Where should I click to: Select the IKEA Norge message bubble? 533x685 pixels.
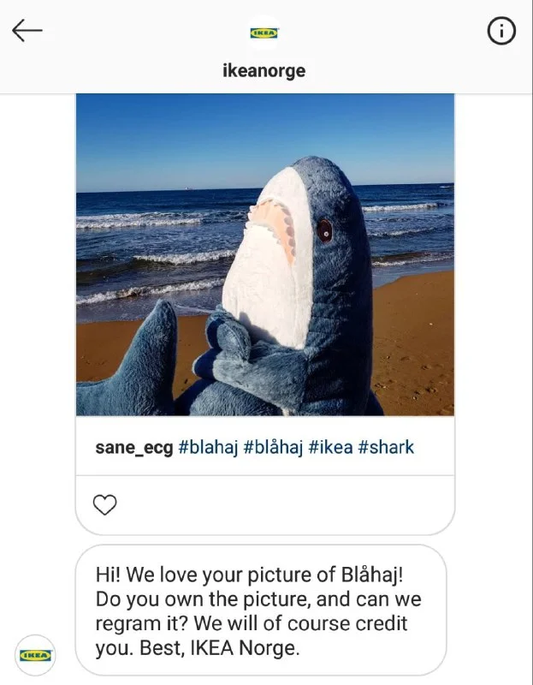tap(260, 611)
